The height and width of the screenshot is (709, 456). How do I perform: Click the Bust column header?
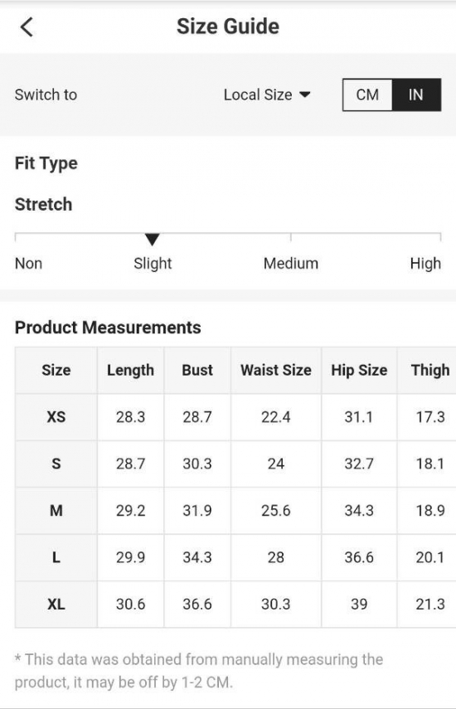(x=197, y=371)
